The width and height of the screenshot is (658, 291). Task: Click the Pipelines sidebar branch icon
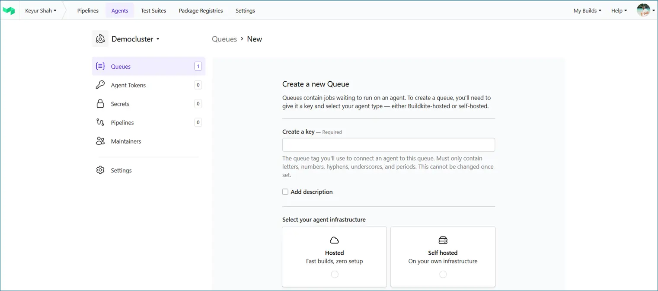100,122
